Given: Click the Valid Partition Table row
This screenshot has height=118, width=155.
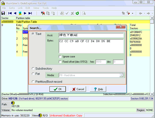Looking at the screenshot, I should (76, 22).
